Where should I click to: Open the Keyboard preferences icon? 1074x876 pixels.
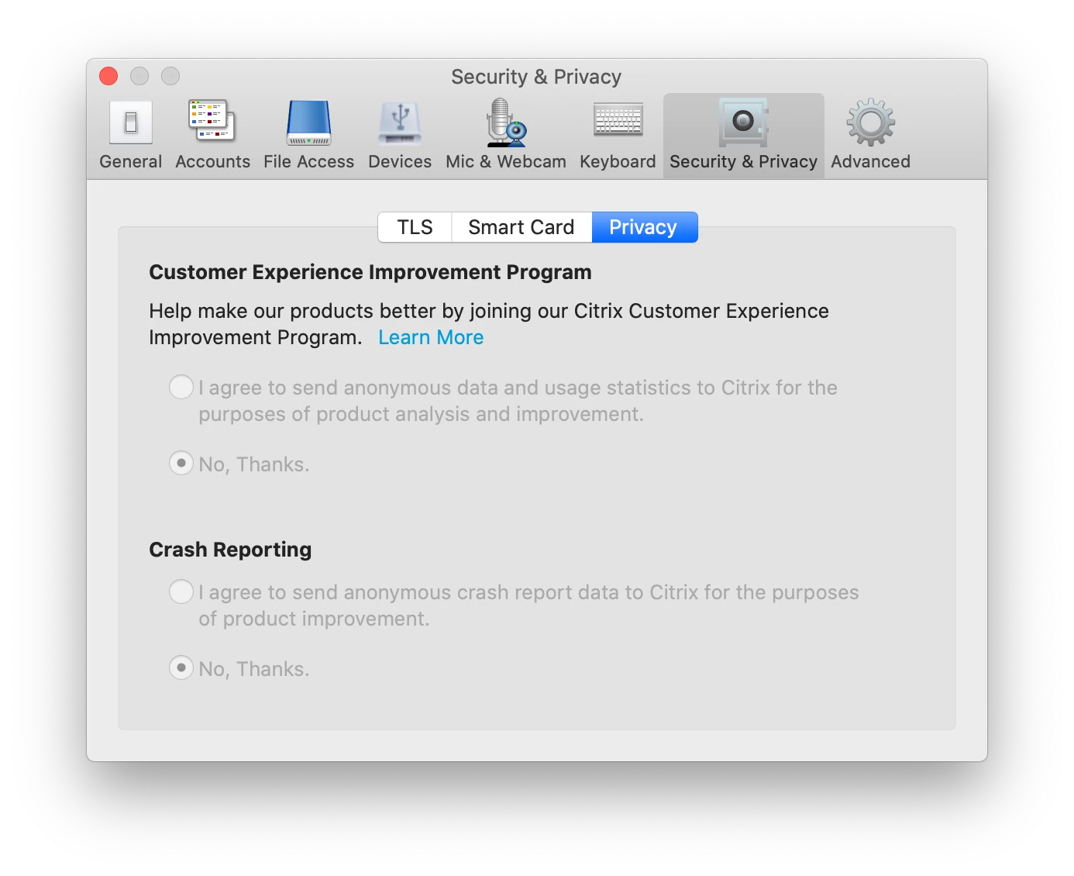coord(618,120)
